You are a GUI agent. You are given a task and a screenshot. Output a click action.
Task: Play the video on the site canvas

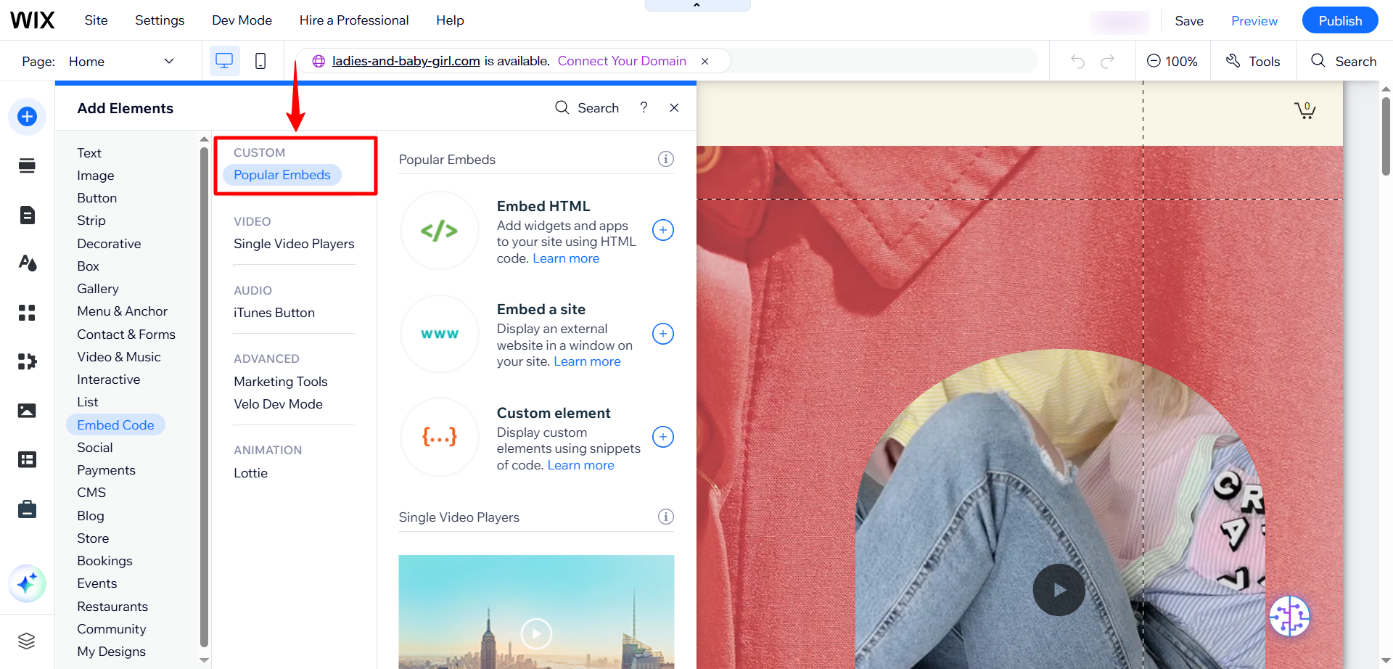click(1059, 590)
